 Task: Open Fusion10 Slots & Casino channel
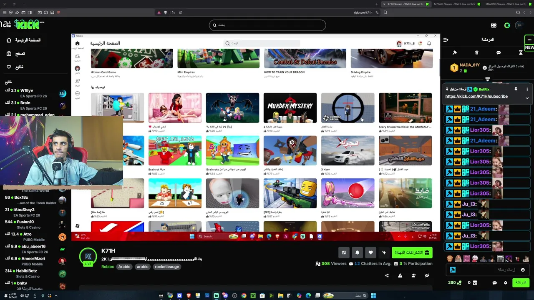(x=35, y=224)
